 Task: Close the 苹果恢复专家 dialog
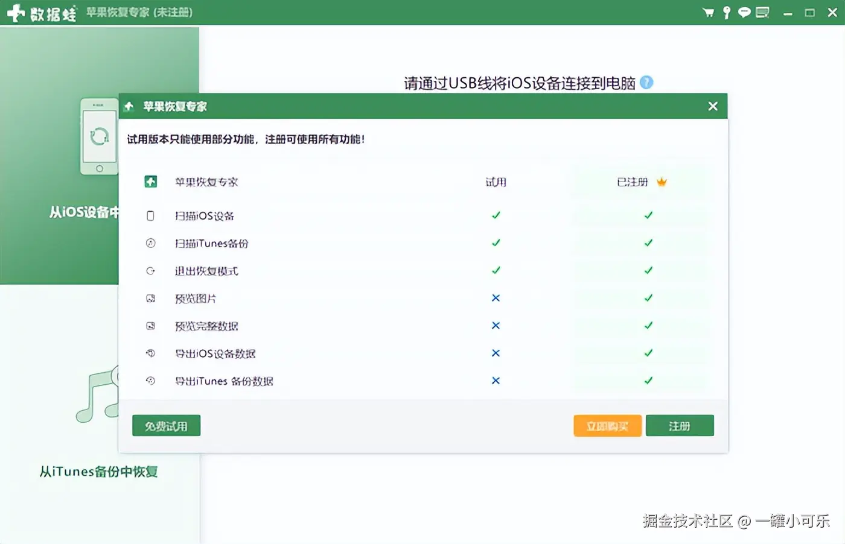pyautogui.click(x=713, y=106)
